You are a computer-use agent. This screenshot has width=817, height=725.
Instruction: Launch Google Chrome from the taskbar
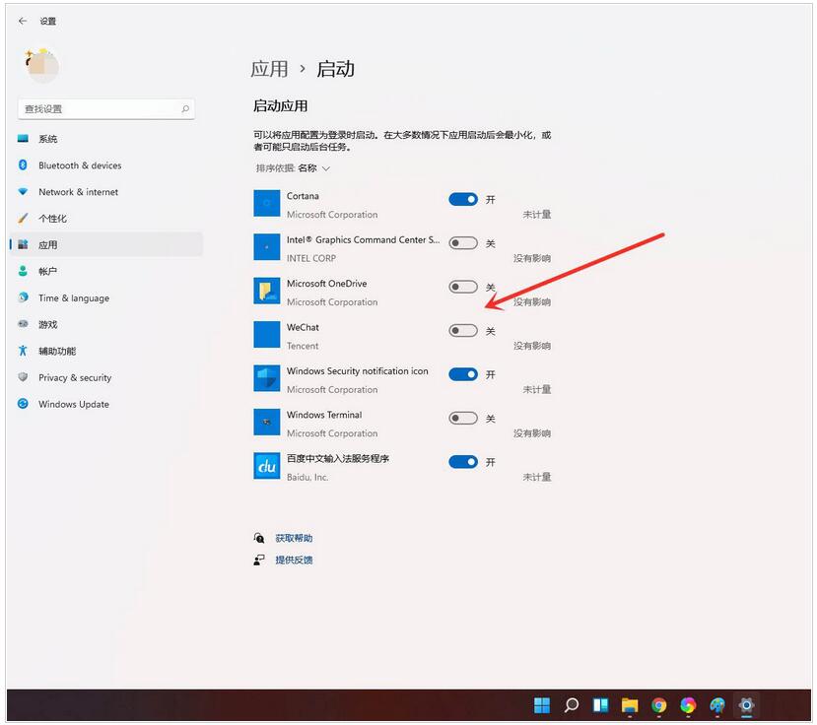658,705
